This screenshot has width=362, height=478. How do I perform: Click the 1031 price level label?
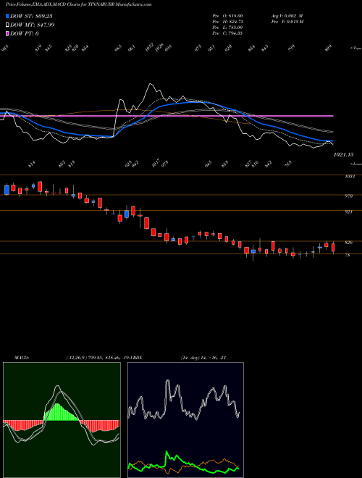[x=349, y=177]
